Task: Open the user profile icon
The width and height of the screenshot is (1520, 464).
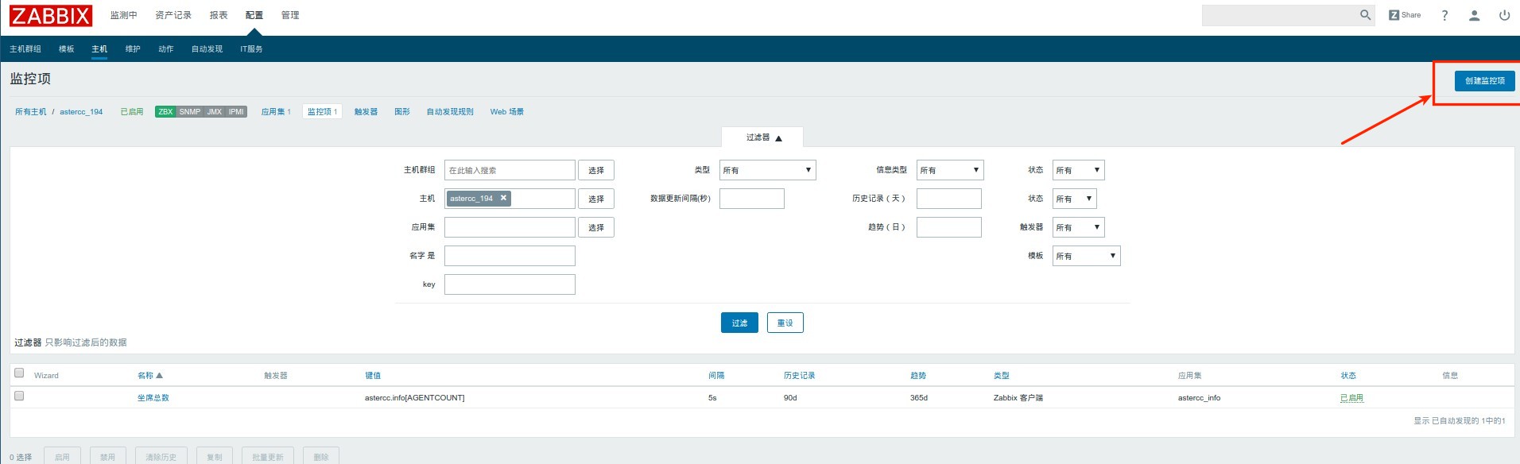Action: tap(1474, 15)
